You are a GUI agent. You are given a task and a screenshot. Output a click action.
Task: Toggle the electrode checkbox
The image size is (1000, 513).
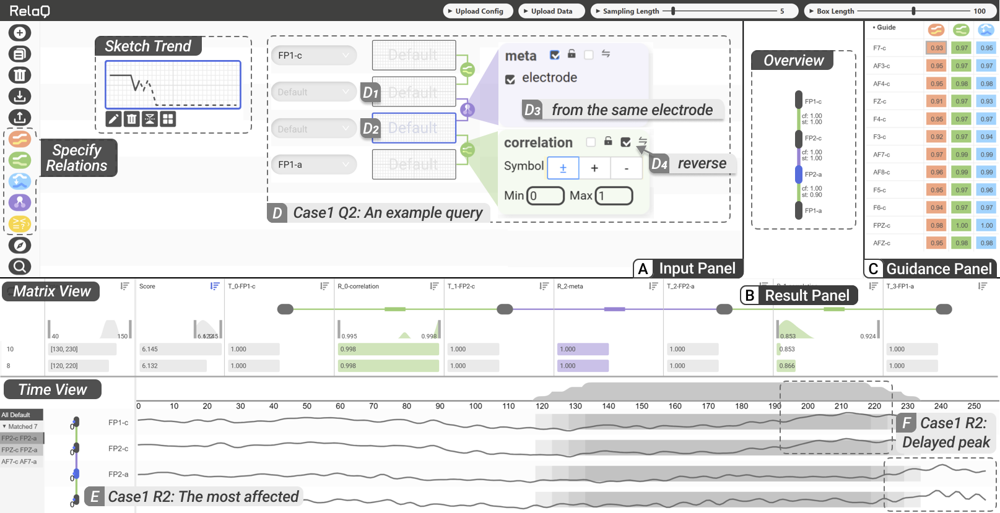coord(510,79)
